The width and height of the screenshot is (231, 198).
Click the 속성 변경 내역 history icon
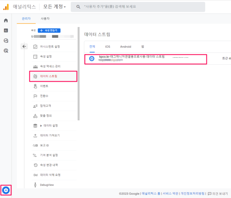coord(35,165)
